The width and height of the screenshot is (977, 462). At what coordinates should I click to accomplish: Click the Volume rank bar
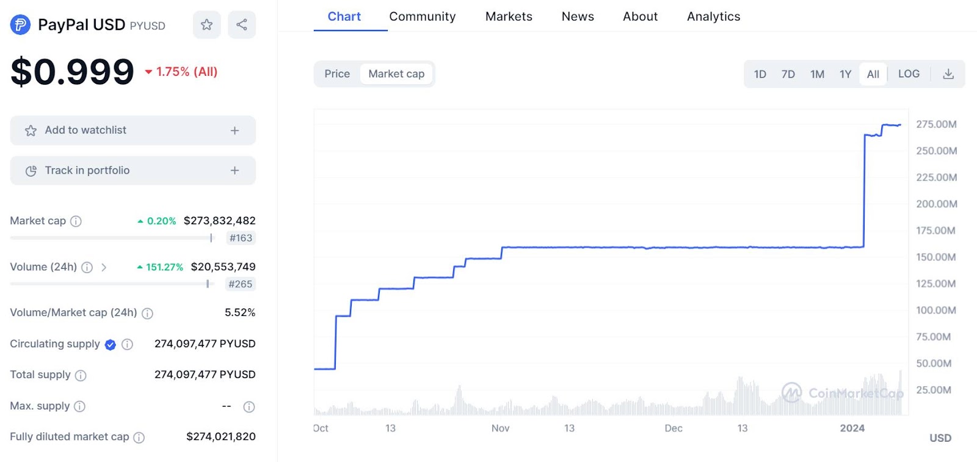[x=112, y=284]
